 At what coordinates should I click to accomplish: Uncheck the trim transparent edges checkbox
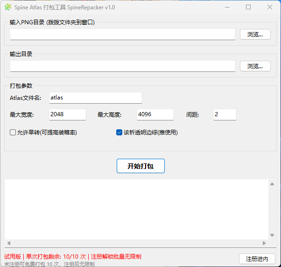[x=119, y=133]
